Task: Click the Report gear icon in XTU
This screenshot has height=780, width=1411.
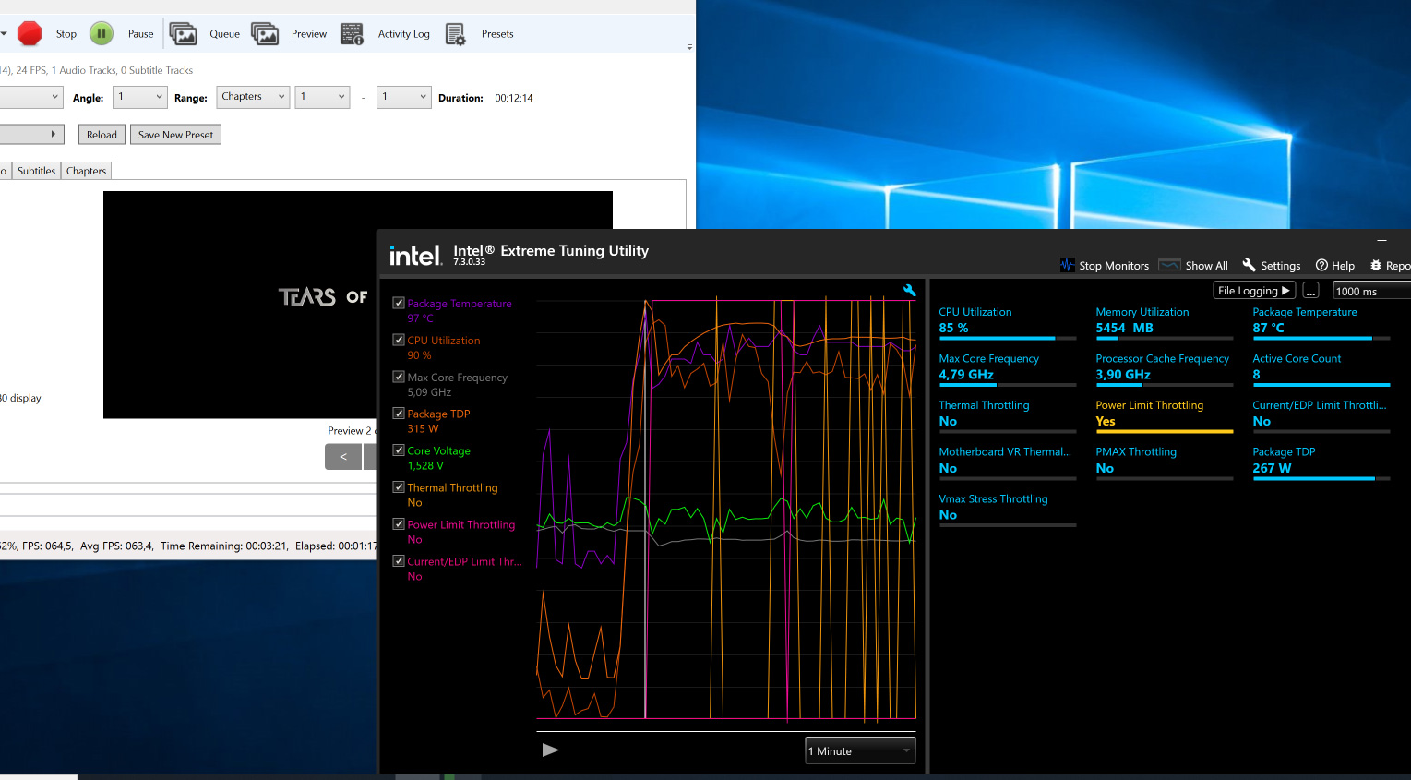Action: 1376,265
